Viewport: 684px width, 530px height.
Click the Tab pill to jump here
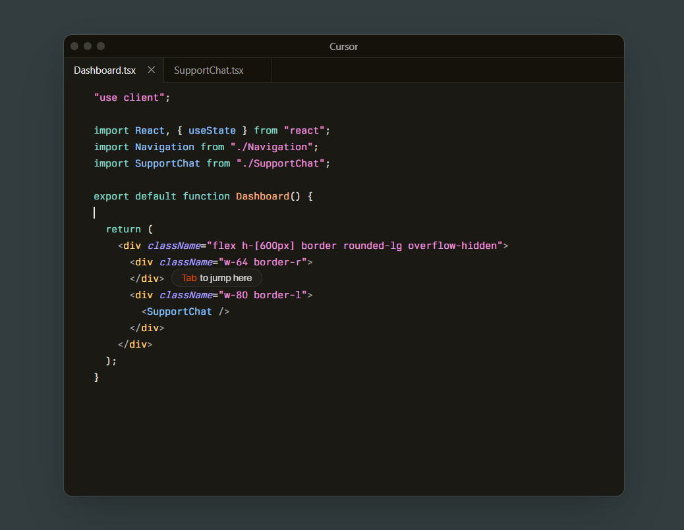216,278
